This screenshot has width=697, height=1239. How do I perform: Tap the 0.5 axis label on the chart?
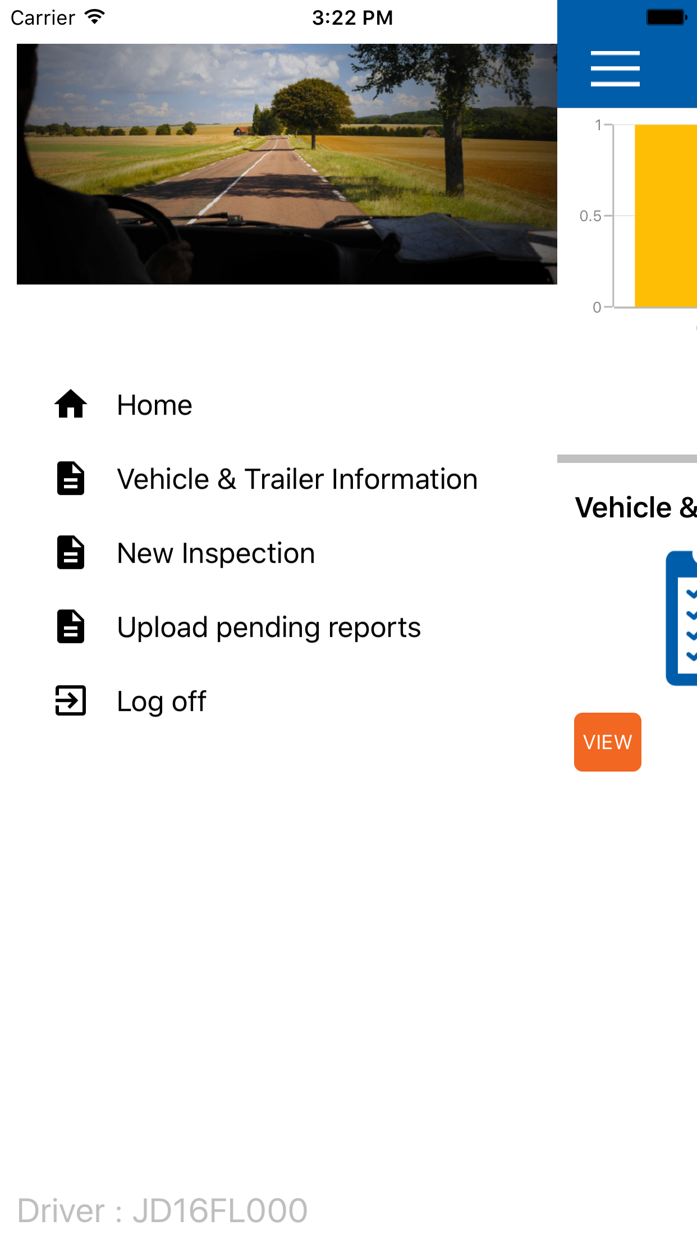[x=590, y=216]
